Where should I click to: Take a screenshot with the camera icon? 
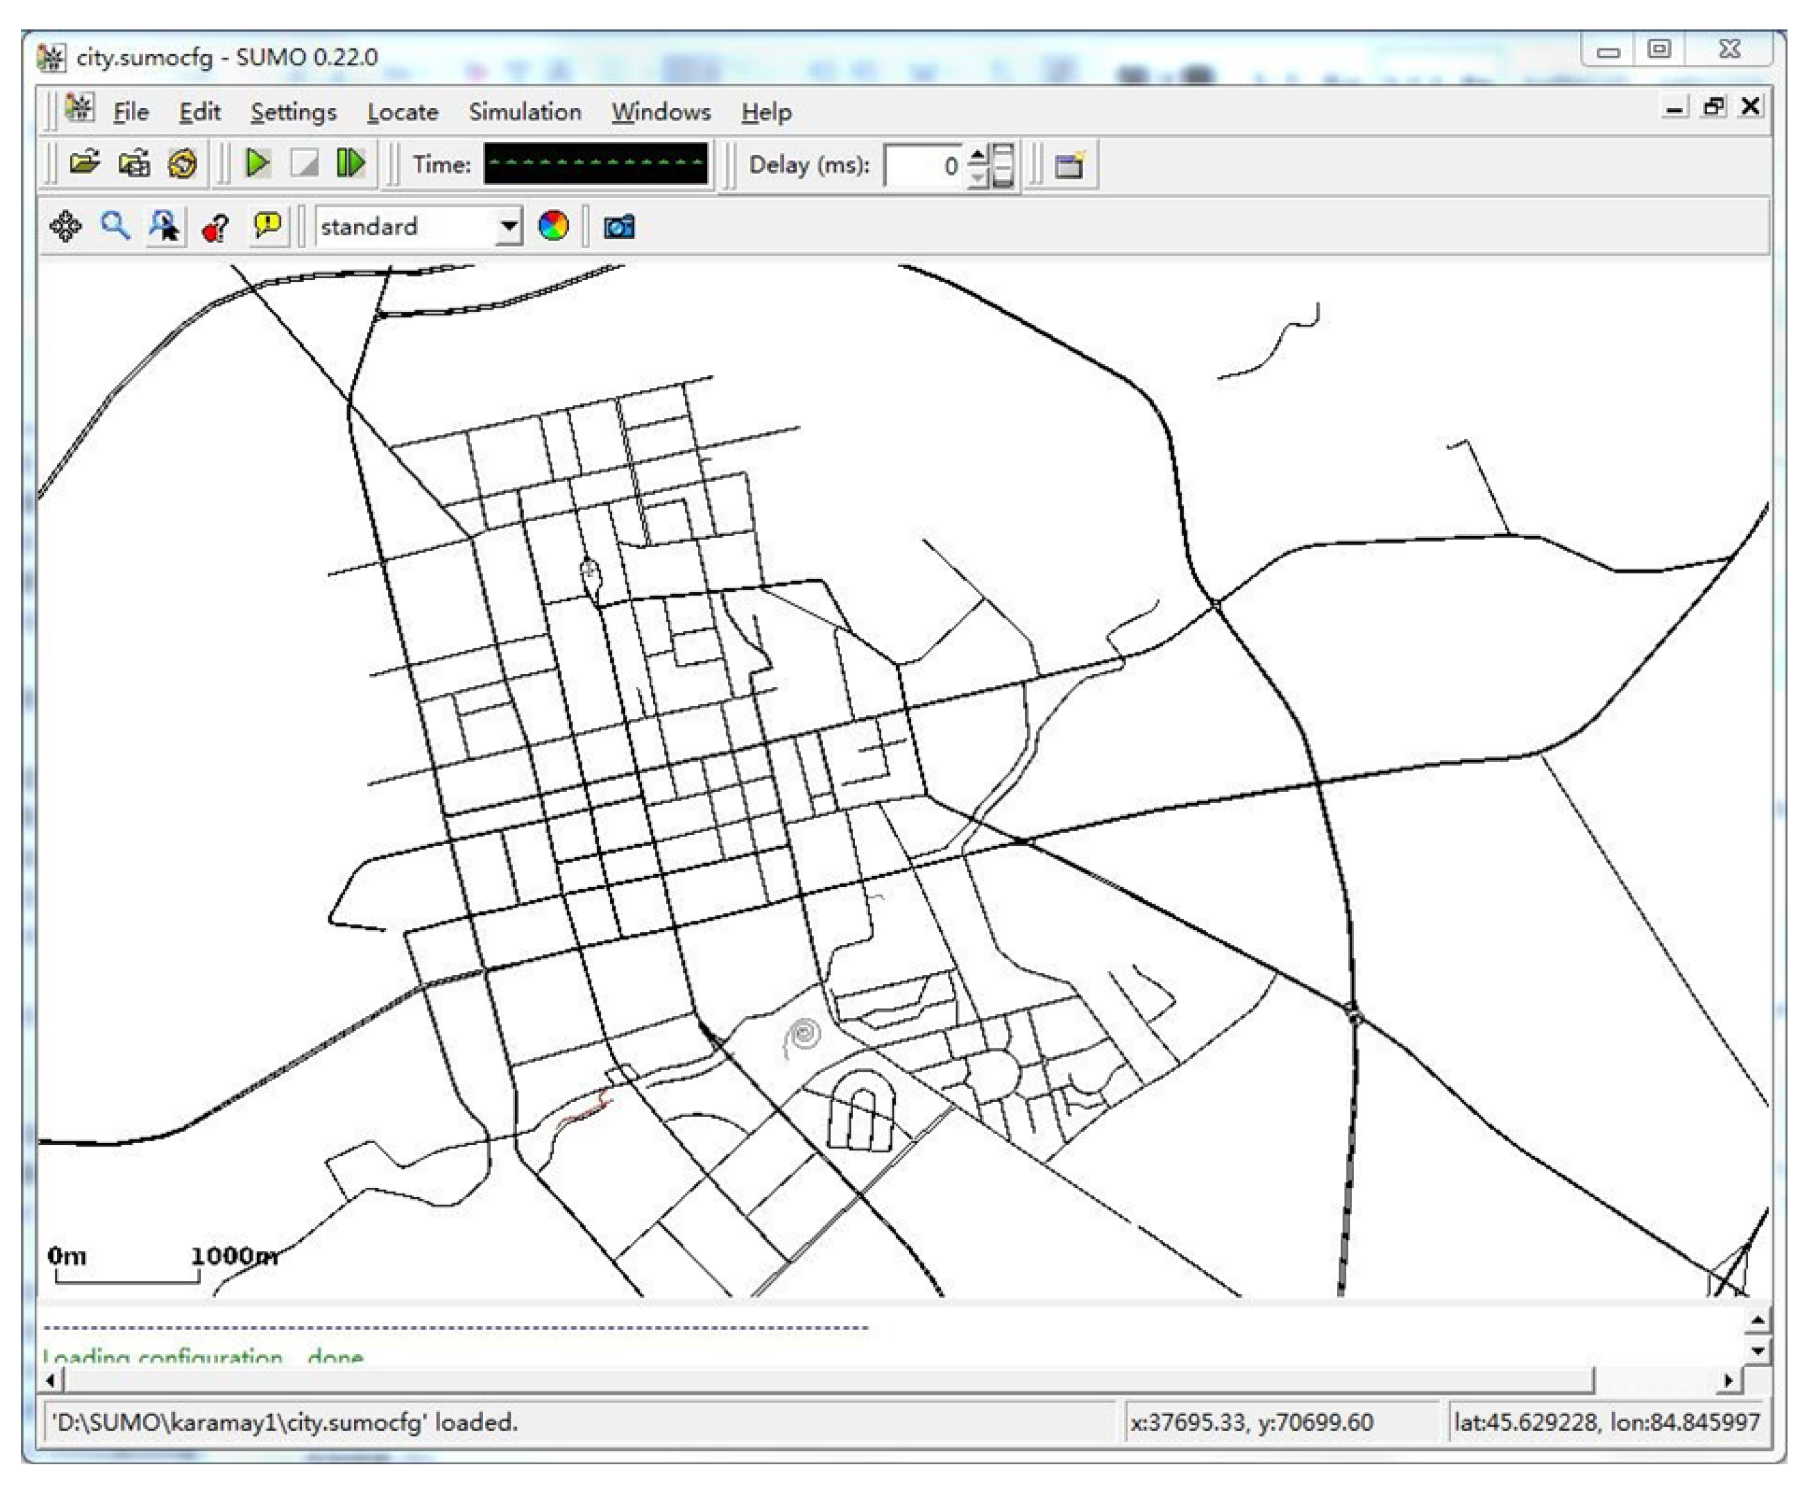pyautogui.click(x=618, y=226)
